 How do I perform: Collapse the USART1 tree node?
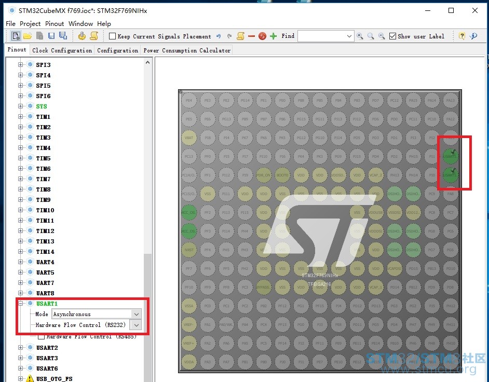21,303
